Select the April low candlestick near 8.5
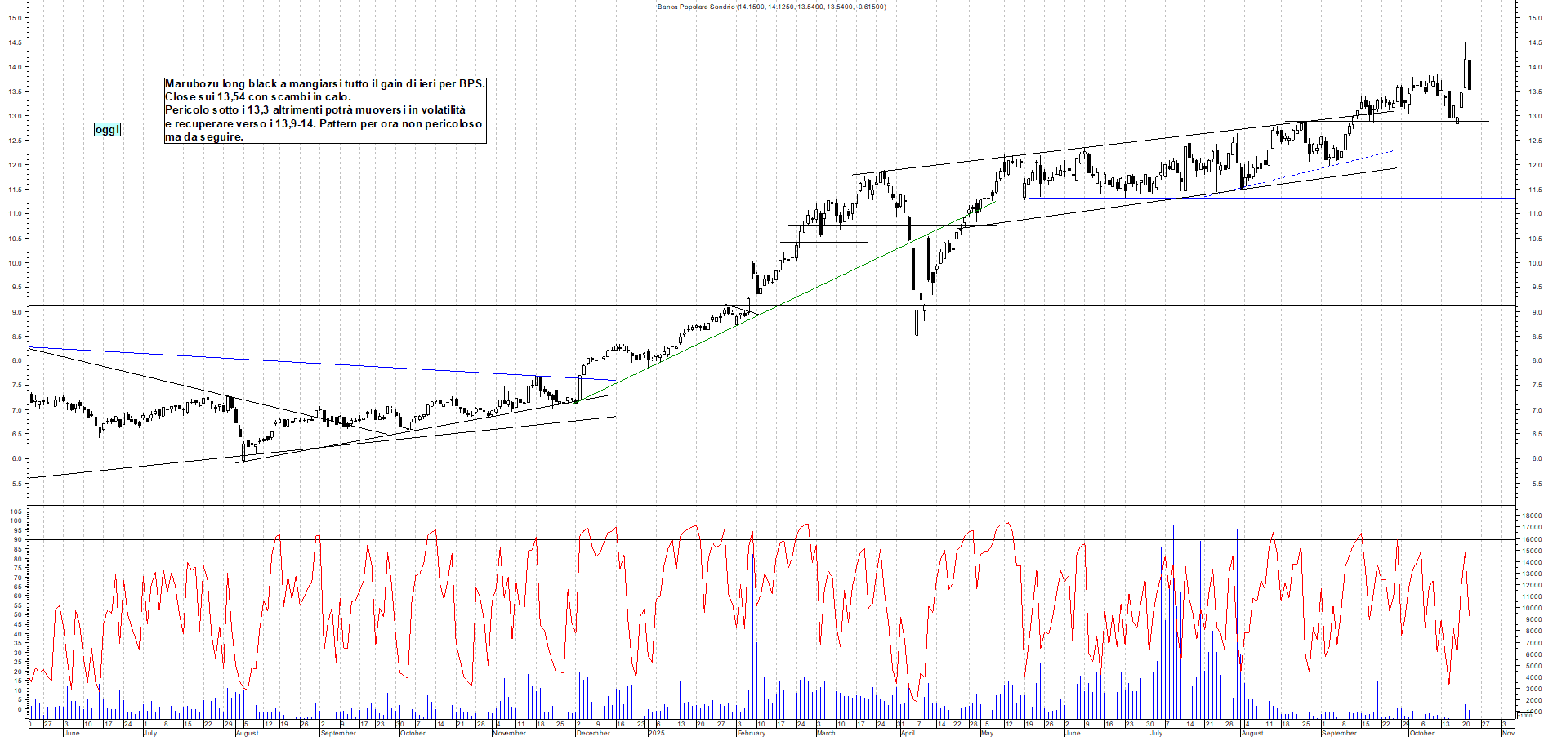The height and width of the screenshot is (737, 1544). [x=917, y=325]
